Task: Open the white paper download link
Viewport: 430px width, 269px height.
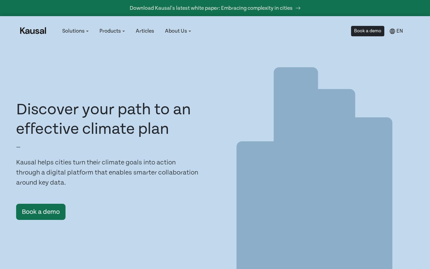Action: click(215, 8)
